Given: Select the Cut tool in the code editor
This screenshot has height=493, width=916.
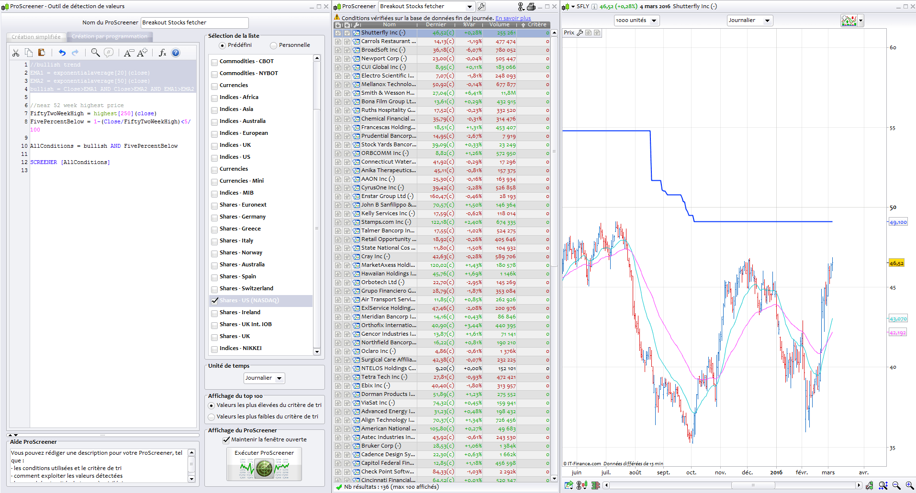Looking at the screenshot, I should click(16, 53).
